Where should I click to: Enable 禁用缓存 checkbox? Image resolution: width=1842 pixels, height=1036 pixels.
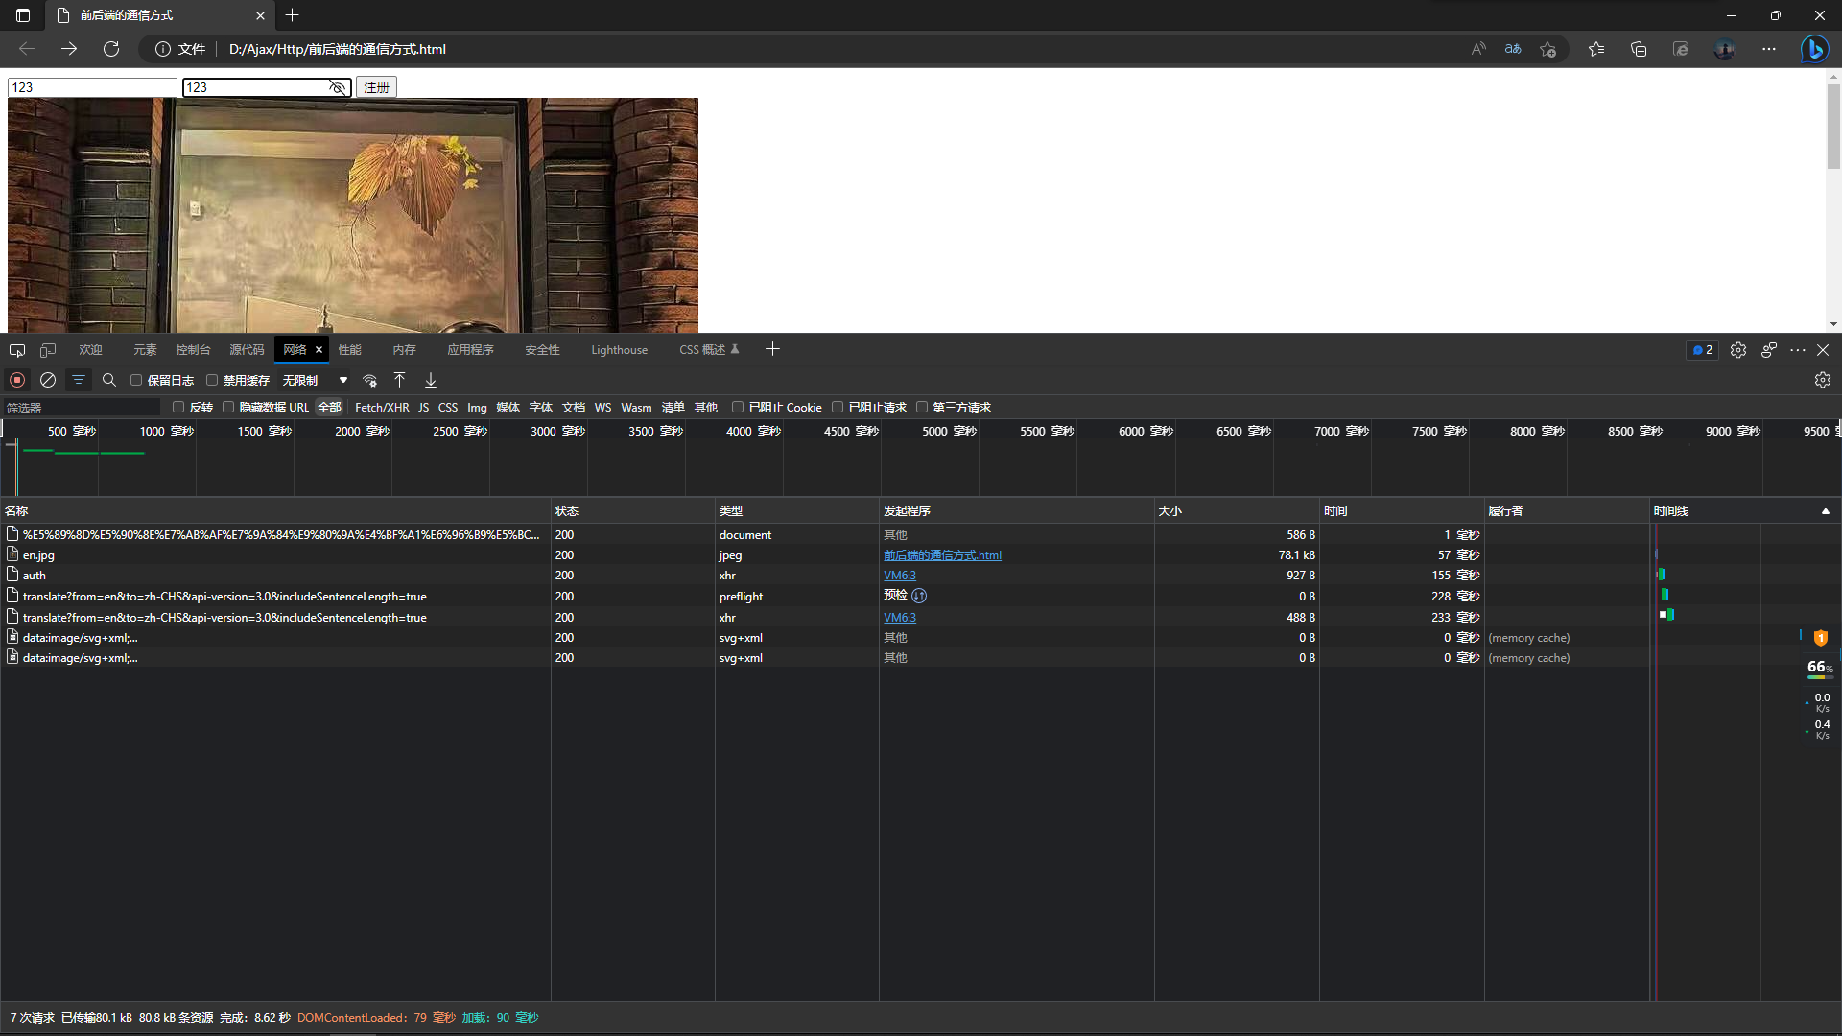coord(212,380)
